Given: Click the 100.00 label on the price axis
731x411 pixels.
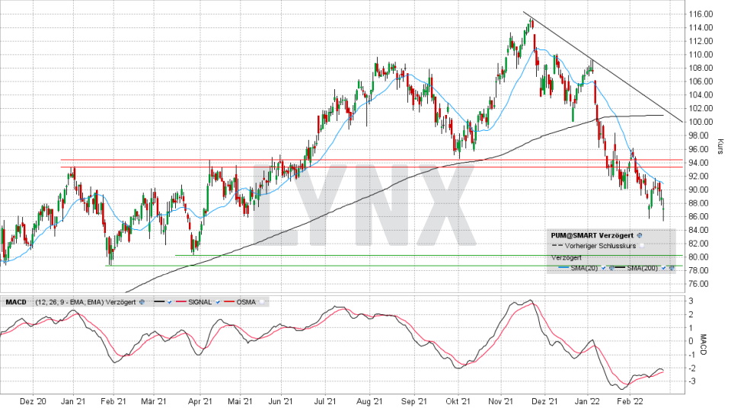Looking at the screenshot, I should [701, 122].
